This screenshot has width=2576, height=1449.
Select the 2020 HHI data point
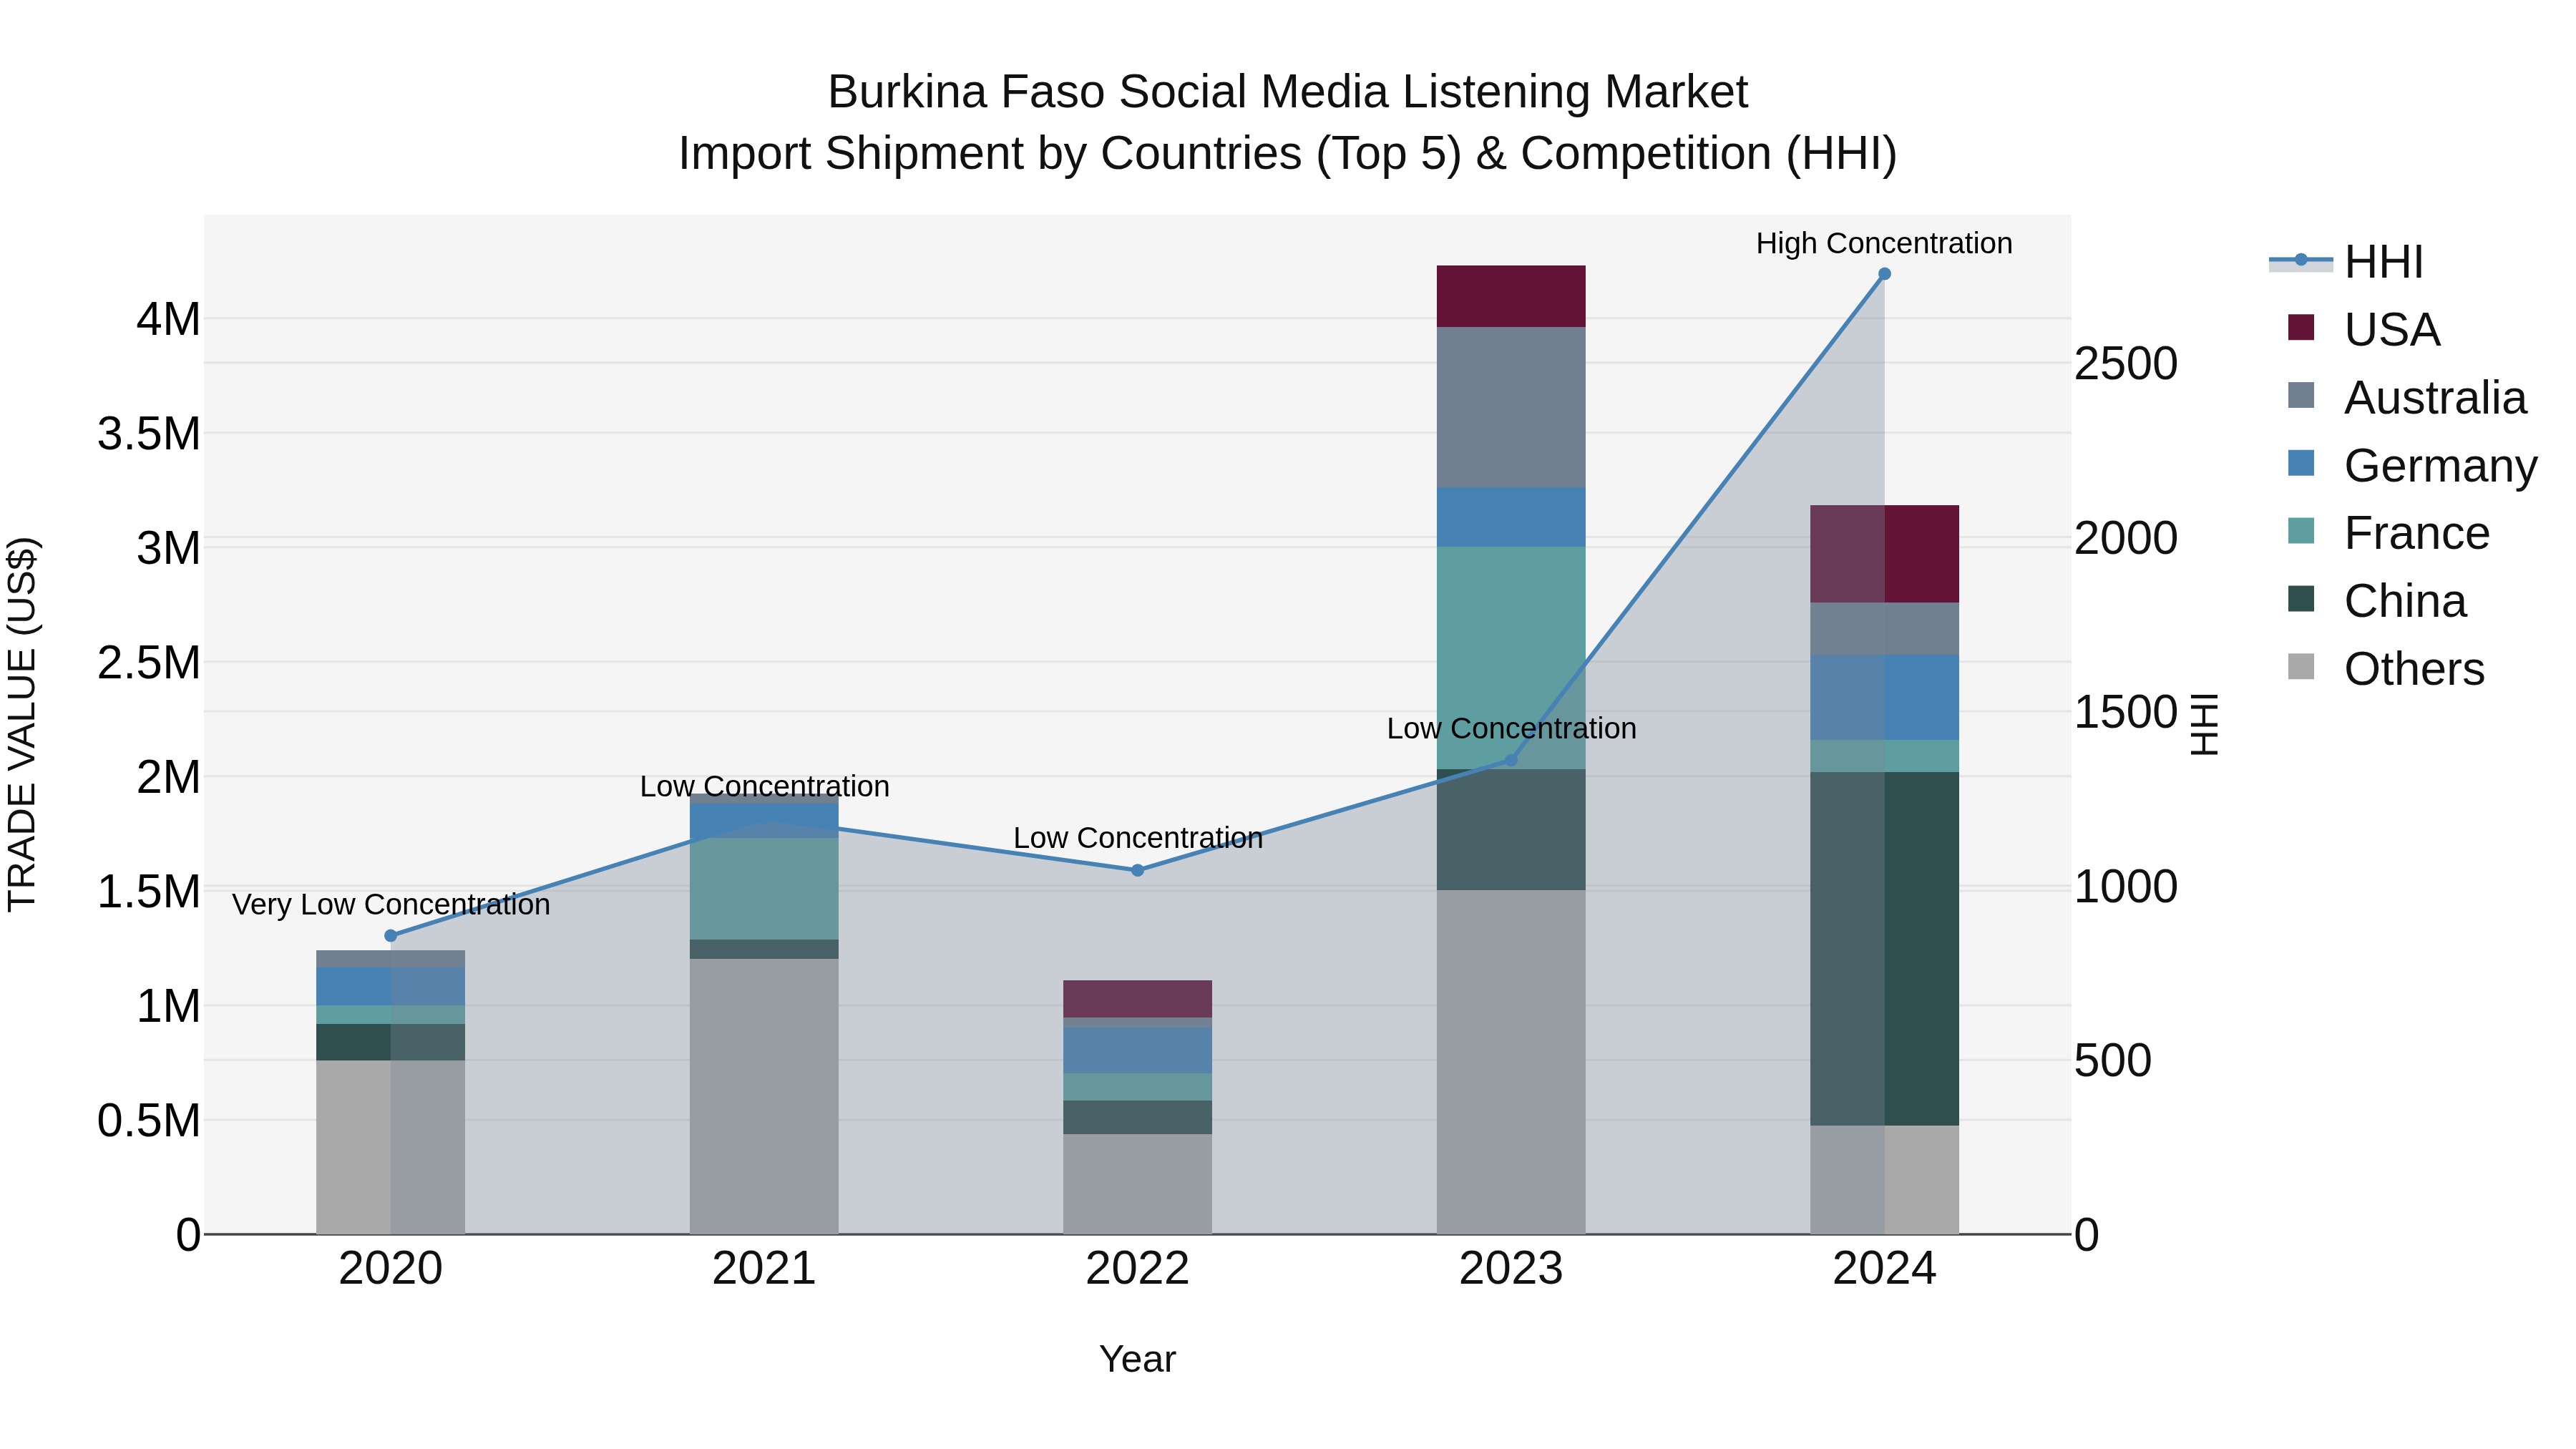391,936
